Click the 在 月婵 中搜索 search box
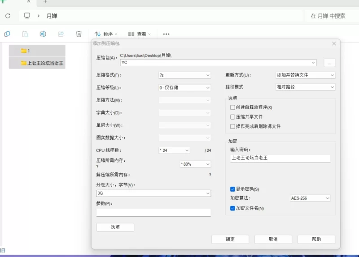This screenshot has height=257, width=359. coord(332,16)
